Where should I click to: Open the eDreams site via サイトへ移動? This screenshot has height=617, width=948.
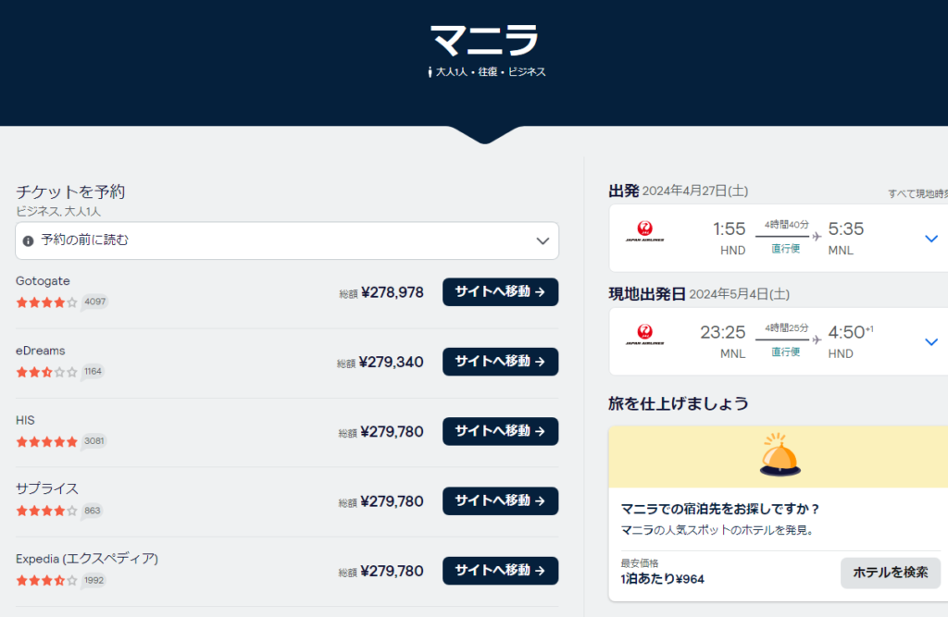point(500,362)
